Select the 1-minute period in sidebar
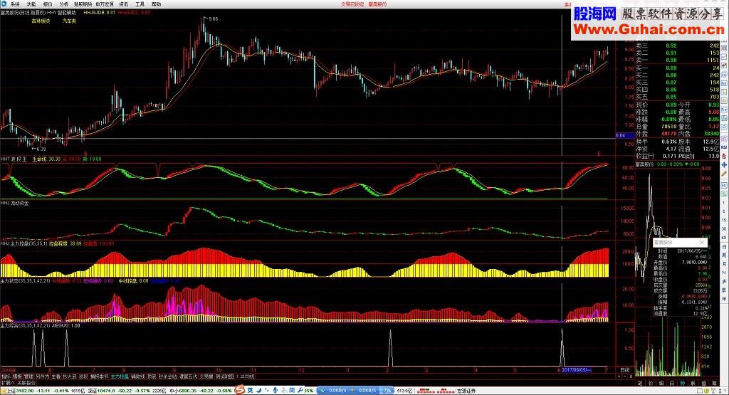 point(724,203)
